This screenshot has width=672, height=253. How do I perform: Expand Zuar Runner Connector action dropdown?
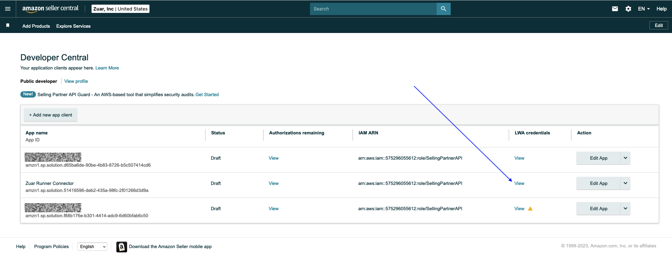[x=625, y=183]
